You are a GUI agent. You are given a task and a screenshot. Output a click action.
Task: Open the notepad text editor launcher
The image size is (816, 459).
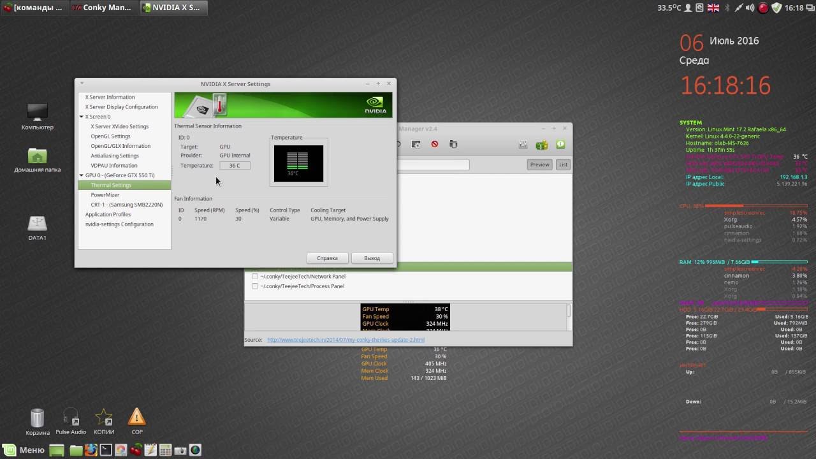click(150, 450)
